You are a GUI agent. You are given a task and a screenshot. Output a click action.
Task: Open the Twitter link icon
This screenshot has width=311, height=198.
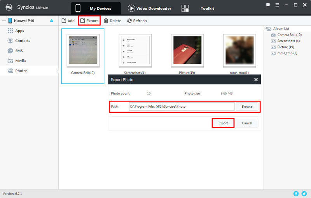[x=304, y=194]
